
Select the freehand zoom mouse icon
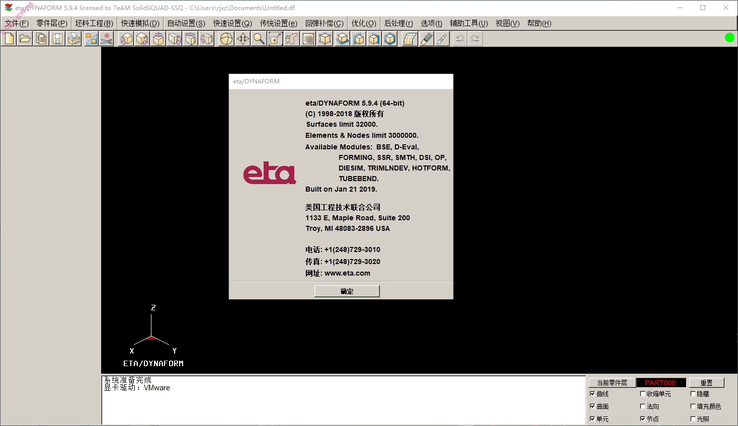coord(292,39)
